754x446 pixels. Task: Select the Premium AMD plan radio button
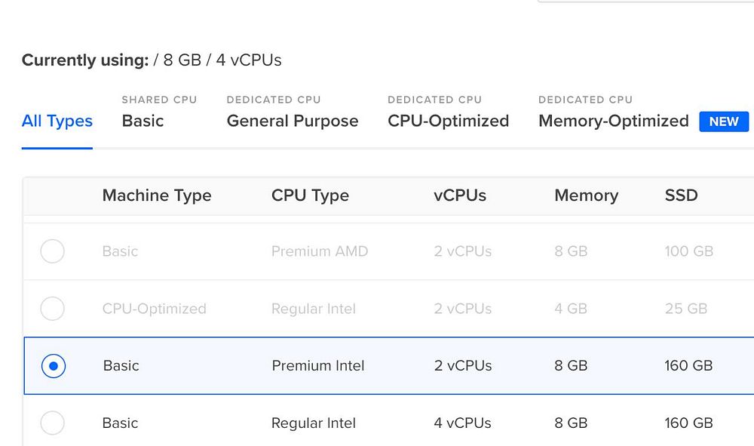tap(52, 251)
